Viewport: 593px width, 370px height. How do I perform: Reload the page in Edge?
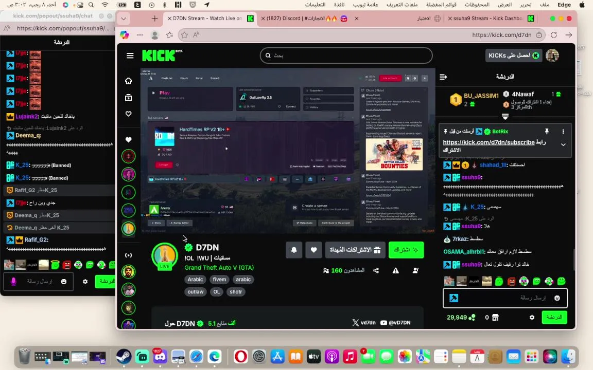point(554,35)
